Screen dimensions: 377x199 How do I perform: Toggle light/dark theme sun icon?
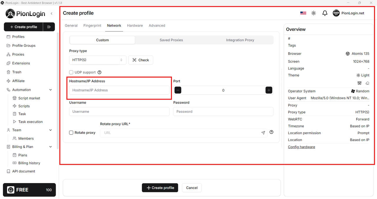[314, 13]
